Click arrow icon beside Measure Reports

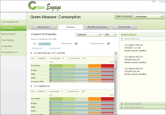pos(24,34)
